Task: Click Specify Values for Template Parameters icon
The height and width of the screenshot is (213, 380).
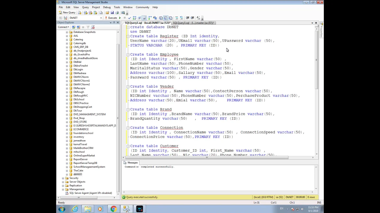Action: [198, 18]
